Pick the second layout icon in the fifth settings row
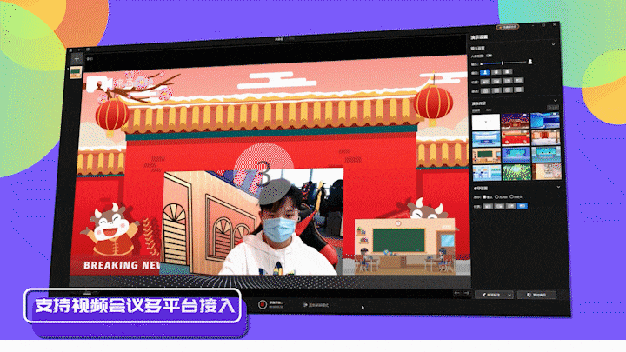Viewport: 626px width, 352px height. pos(496,90)
